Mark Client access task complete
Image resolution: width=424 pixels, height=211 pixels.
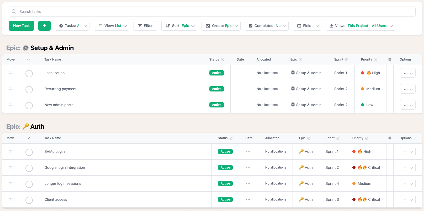click(x=29, y=200)
